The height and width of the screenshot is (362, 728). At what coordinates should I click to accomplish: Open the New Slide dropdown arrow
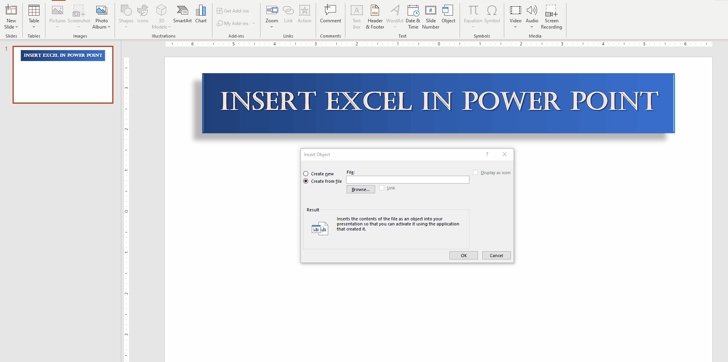coord(17,27)
